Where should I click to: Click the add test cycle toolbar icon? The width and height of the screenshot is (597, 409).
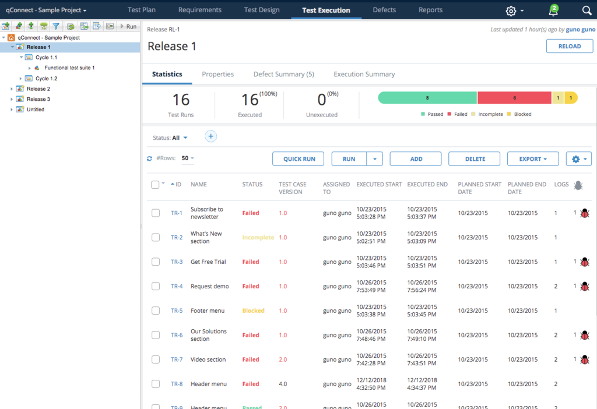[x=6, y=26]
